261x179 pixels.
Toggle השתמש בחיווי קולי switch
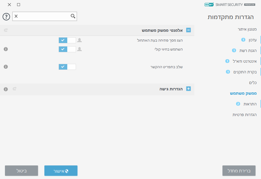pos(67,49)
